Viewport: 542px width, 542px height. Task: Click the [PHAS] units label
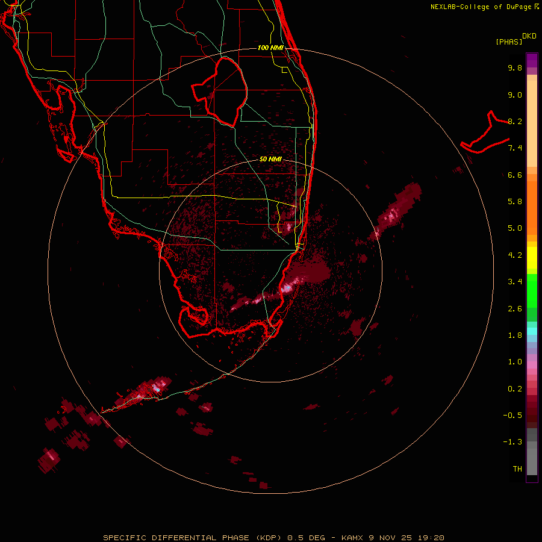point(509,42)
